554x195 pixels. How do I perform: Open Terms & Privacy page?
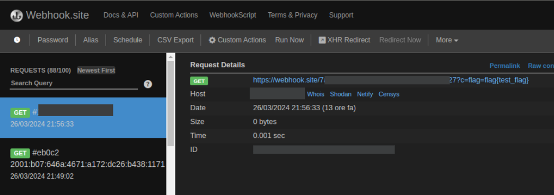pyautogui.click(x=293, y=15)
